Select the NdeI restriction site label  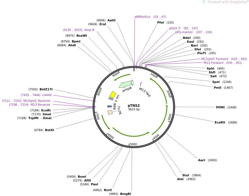tap(187, 38)
